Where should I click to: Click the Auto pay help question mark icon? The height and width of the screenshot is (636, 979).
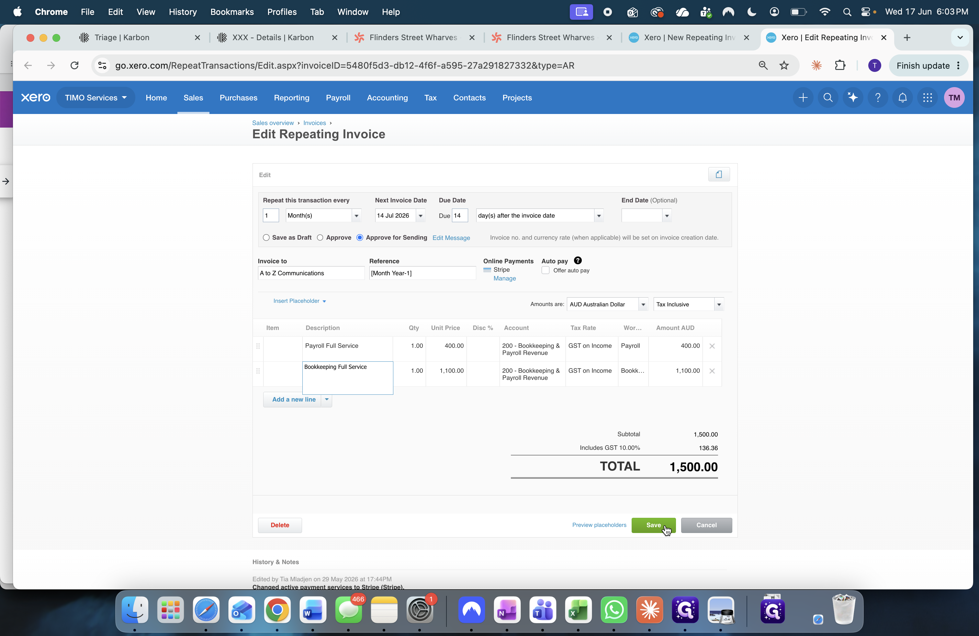578,260
